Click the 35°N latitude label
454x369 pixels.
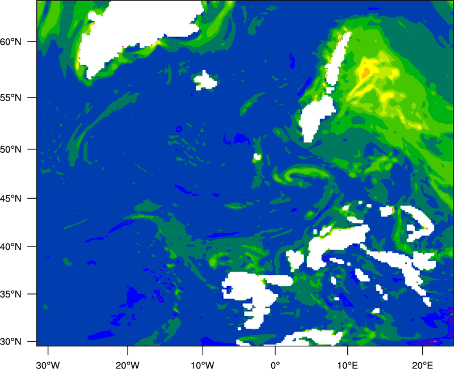point(11,294)
